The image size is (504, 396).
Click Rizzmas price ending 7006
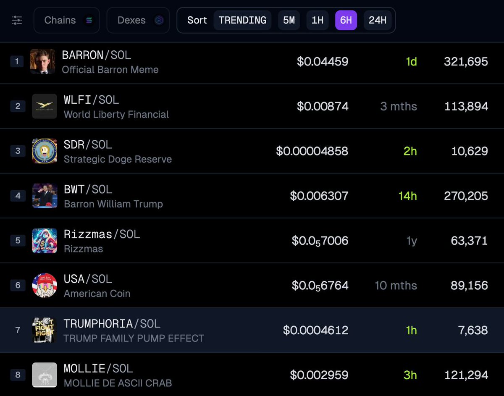pos(320,241)
